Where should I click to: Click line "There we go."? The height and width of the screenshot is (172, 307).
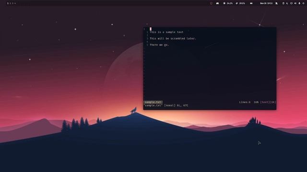click(x=159, y=45)
